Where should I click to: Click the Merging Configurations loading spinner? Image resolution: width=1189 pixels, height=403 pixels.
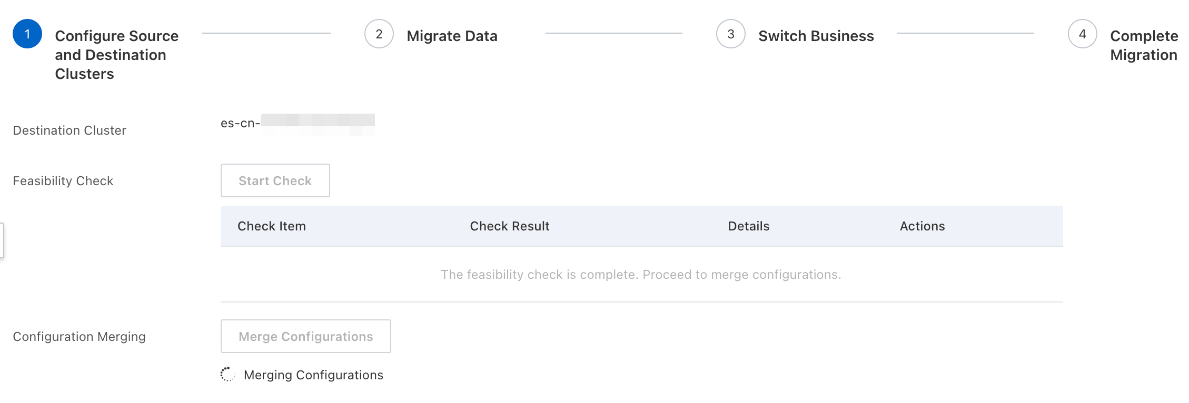click(x=227, y=374)
